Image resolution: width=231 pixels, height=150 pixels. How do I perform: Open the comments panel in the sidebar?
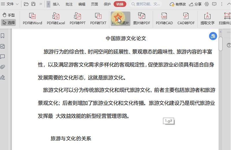tap(3, 57)
